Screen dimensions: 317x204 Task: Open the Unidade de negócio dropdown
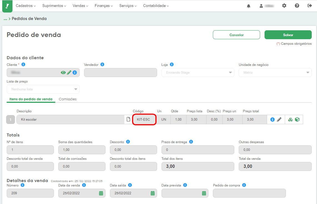pos(275,73)
